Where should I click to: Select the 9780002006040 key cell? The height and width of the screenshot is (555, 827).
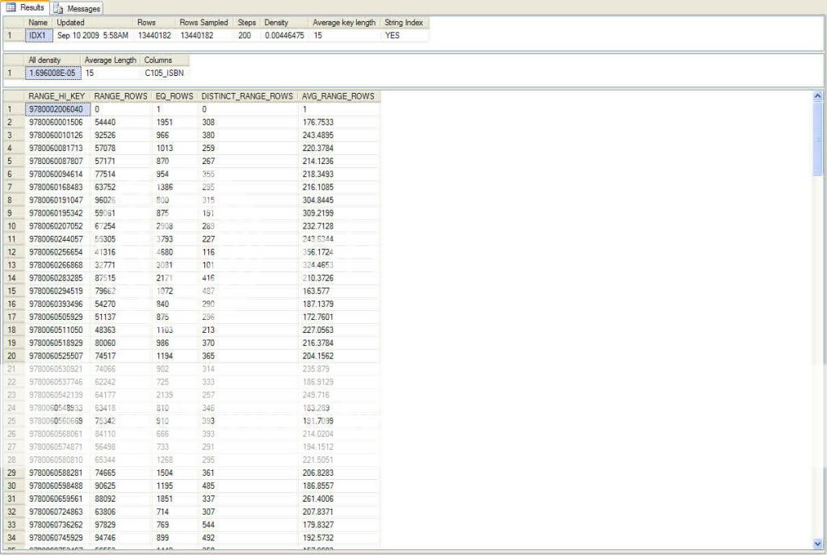pyautogui.click(x=57, y=109)
